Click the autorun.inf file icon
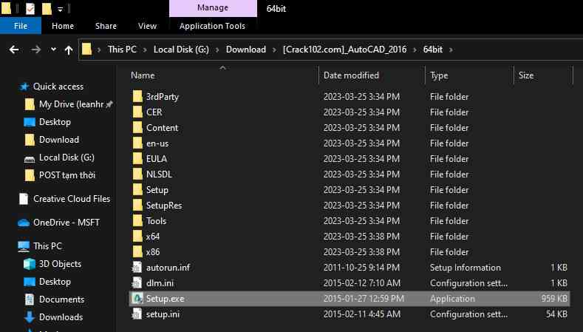The height and width of the screenshot is (332, 583). coord(137,268)
